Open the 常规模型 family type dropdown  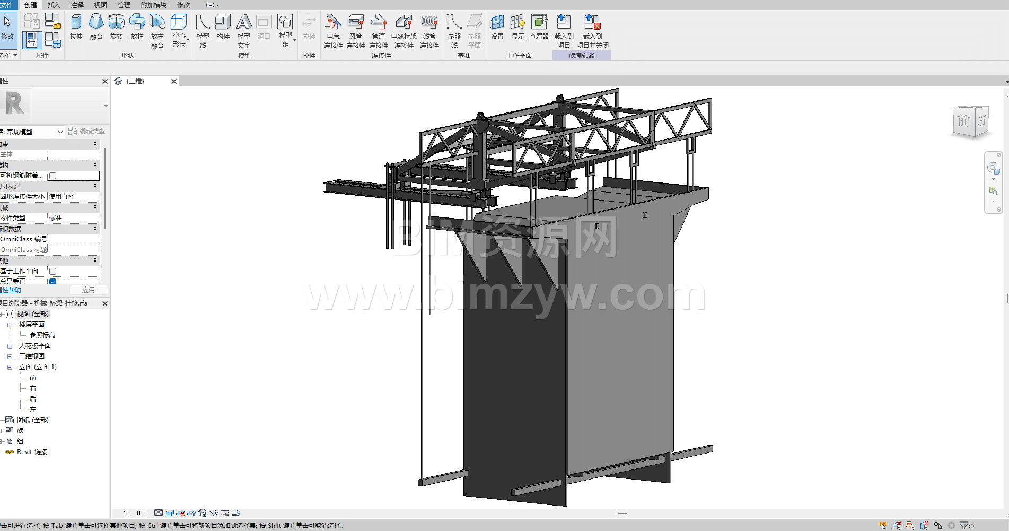pyautogui.click(x=33, y=132)
